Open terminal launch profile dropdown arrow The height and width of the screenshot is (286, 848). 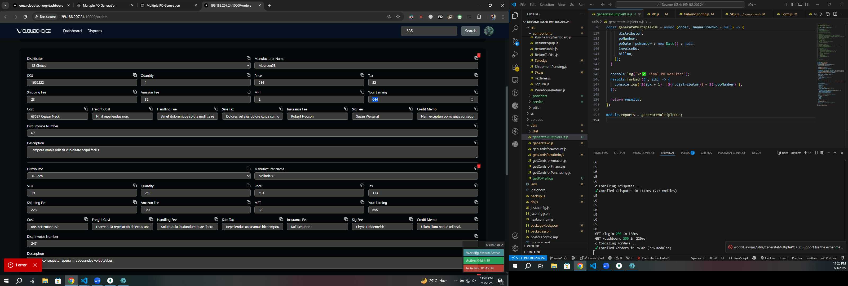coord(810,153)
